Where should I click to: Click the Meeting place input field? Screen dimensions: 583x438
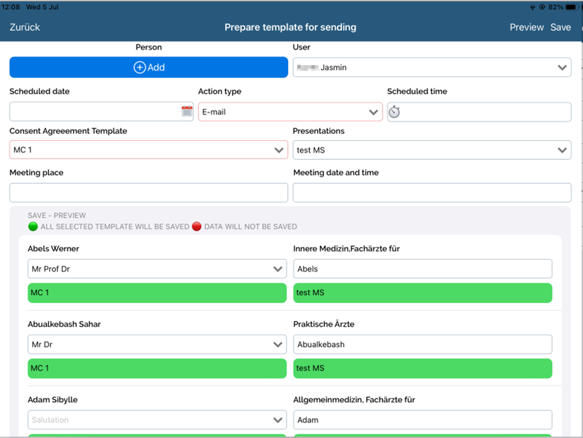149,192
